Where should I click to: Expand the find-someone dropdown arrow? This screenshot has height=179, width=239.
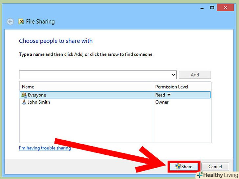[174, 75]
